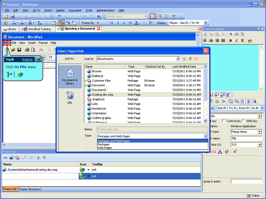Open the icon dropdown arrow in highlighted Link row
Viewport: 266px width, 199px height.
(x=89, y=176)
